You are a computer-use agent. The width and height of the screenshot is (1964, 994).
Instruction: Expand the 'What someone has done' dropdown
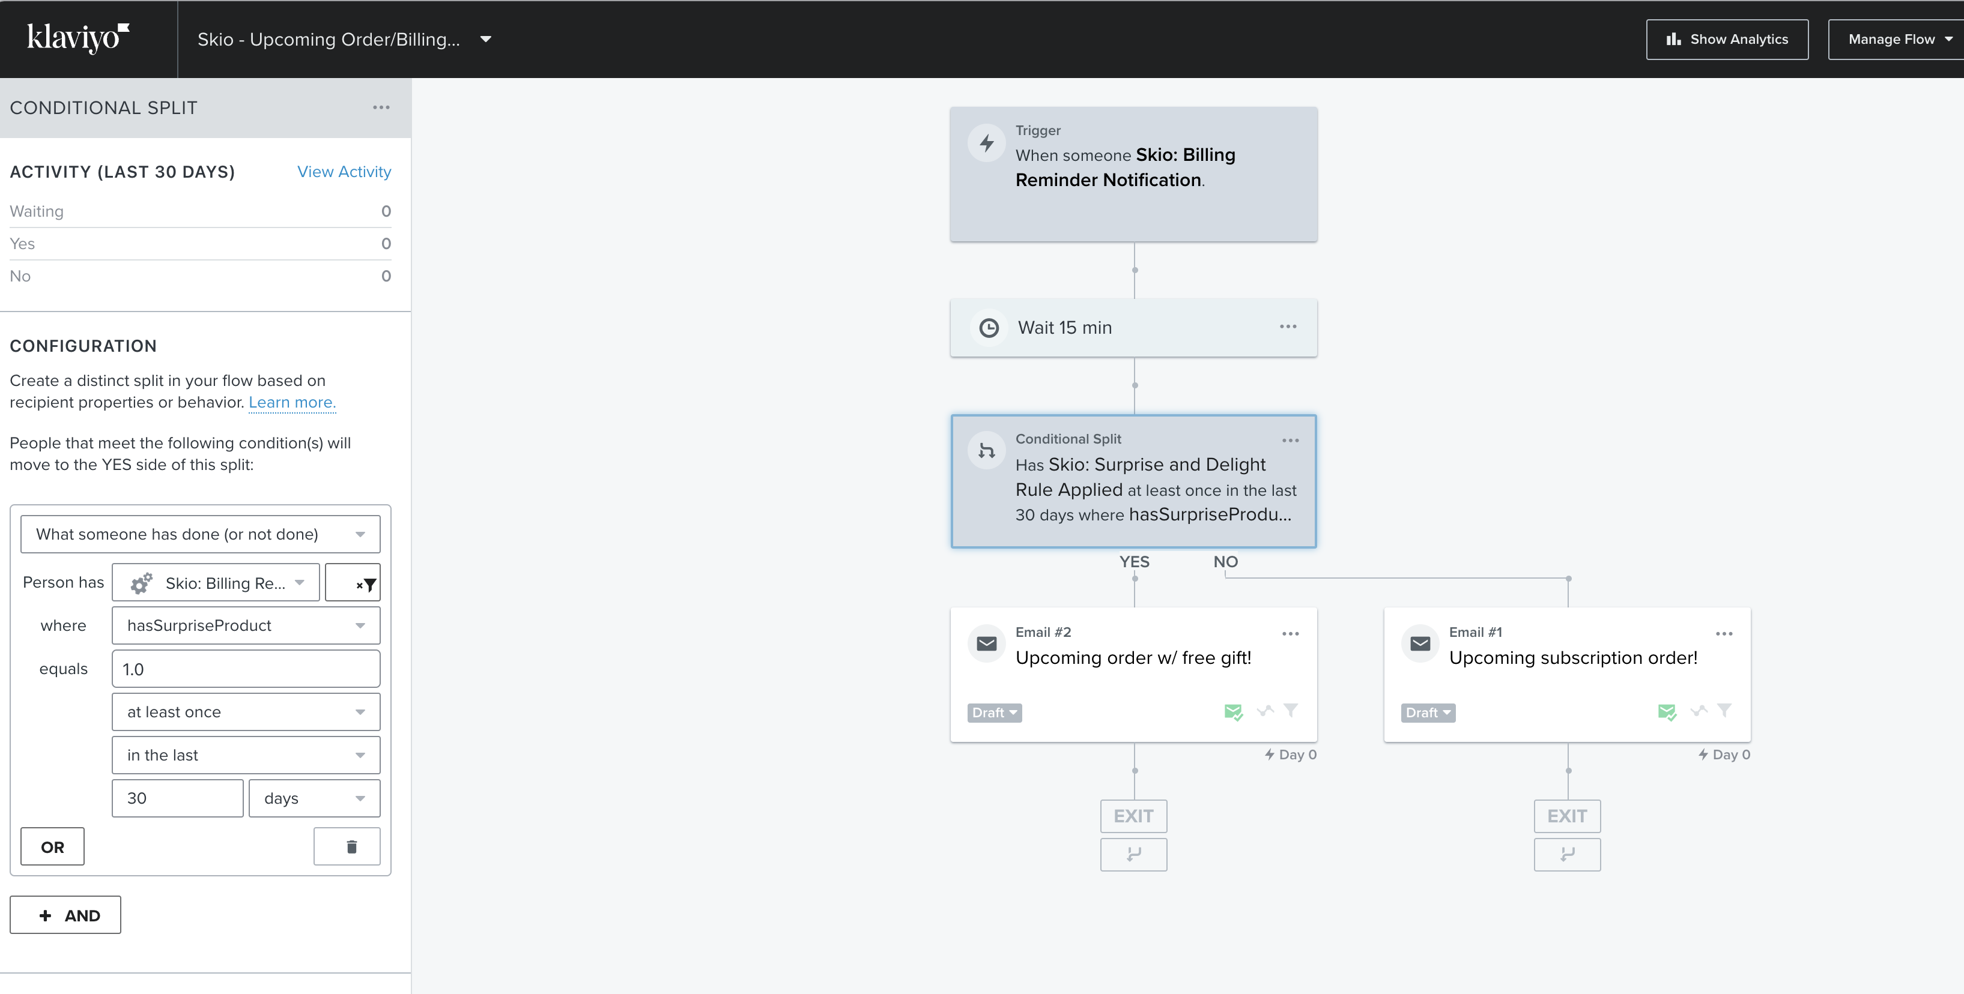click(x=201, y=534)
